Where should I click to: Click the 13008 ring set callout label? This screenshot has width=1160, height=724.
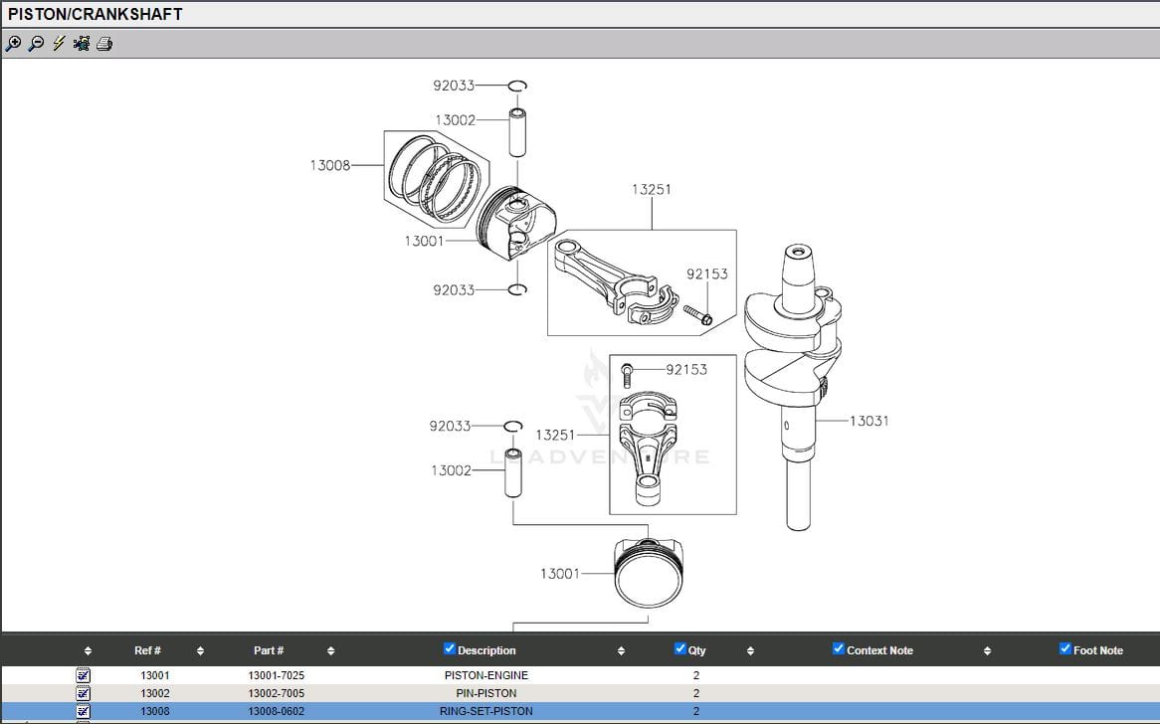pos(329,165)
